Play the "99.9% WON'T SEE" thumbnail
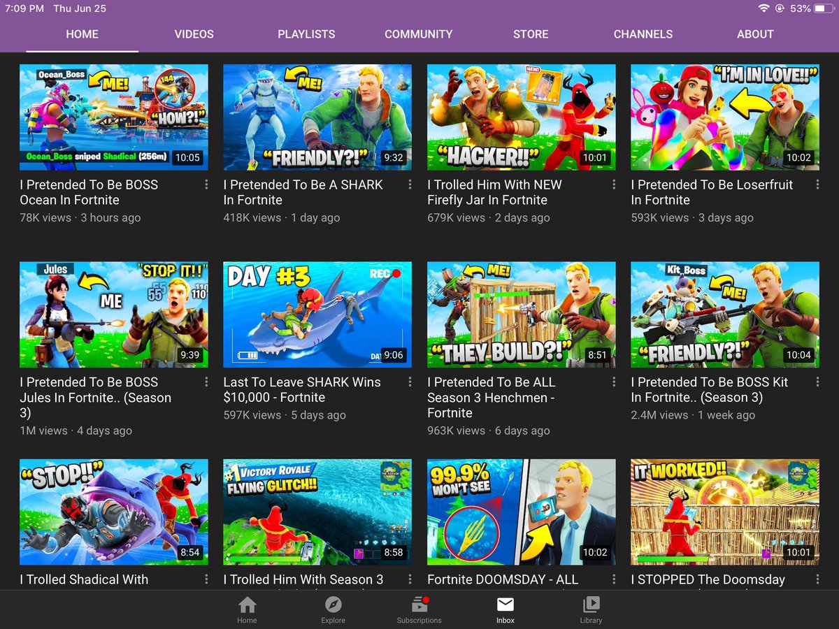Viewport: 839px width, 629px height. [522, 512]
